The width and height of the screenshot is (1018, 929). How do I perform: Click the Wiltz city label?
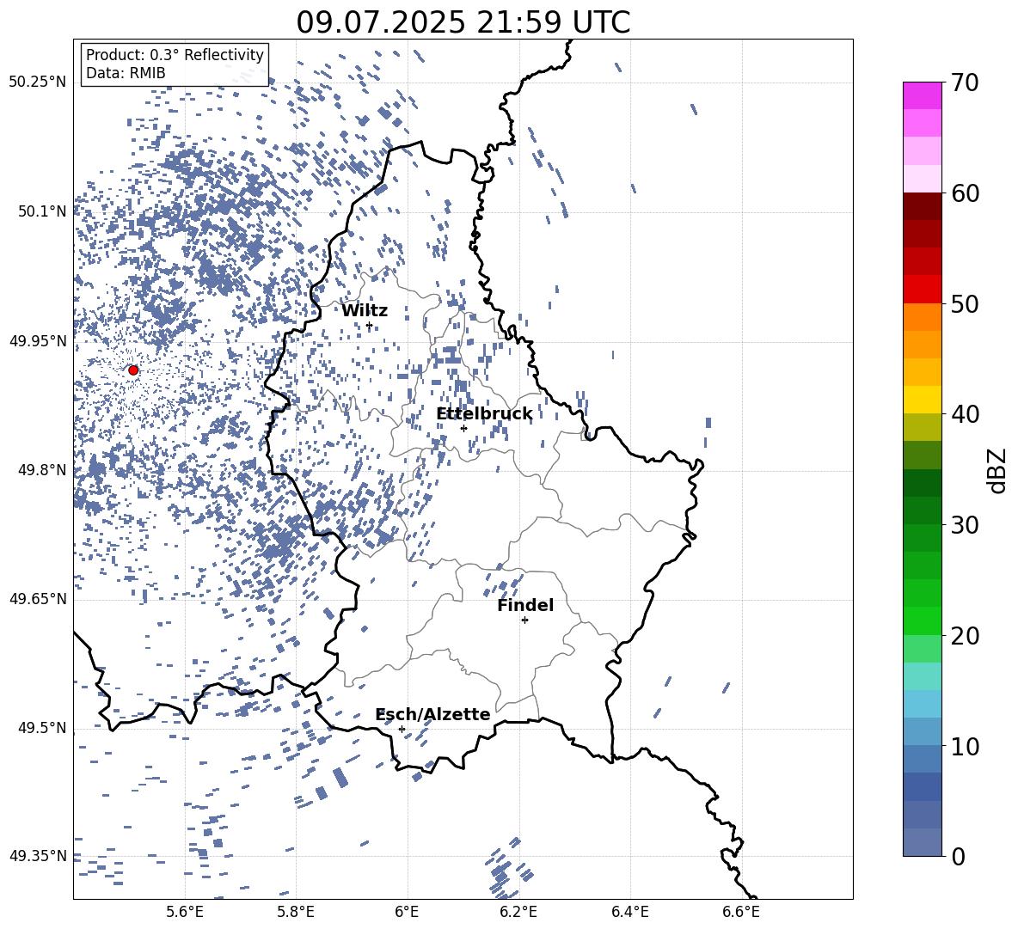[x=365, y=311]
